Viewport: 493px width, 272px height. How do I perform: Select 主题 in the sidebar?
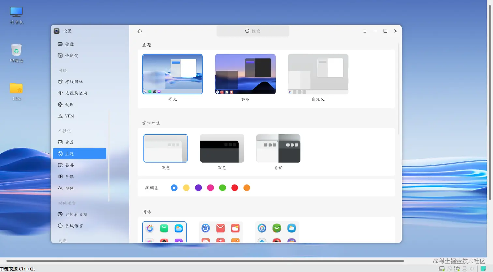pyautogui.click(x=80, y=154)
